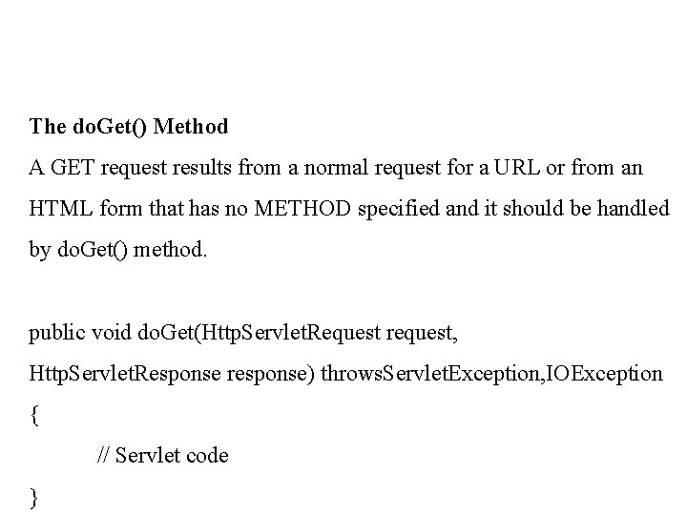Click the word "METHOD" in second line
The width and height of the screenshot is (687, 515).
tap(302, 209)
